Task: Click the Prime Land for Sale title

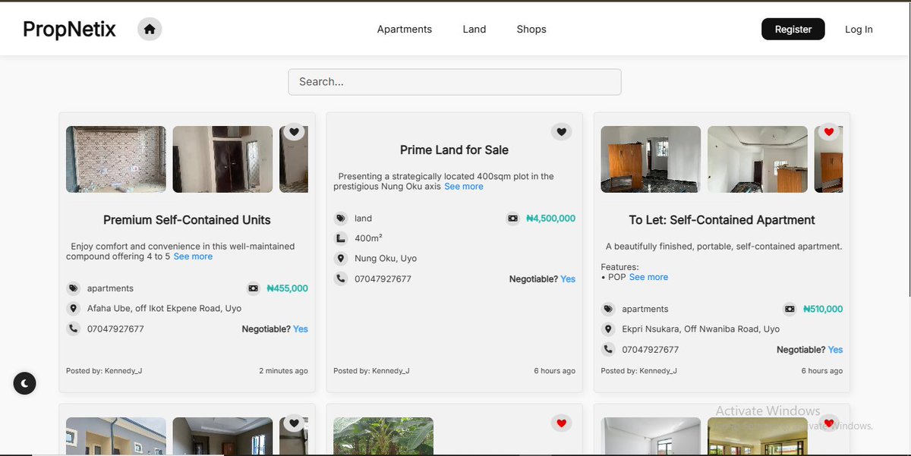Action: click(x=454, y=150)
